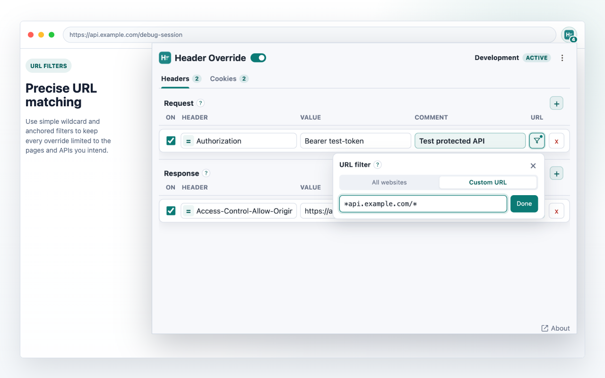Click the equals operator on Authorization row
This screenshot has width=605, height=378.
click(188, 141)
